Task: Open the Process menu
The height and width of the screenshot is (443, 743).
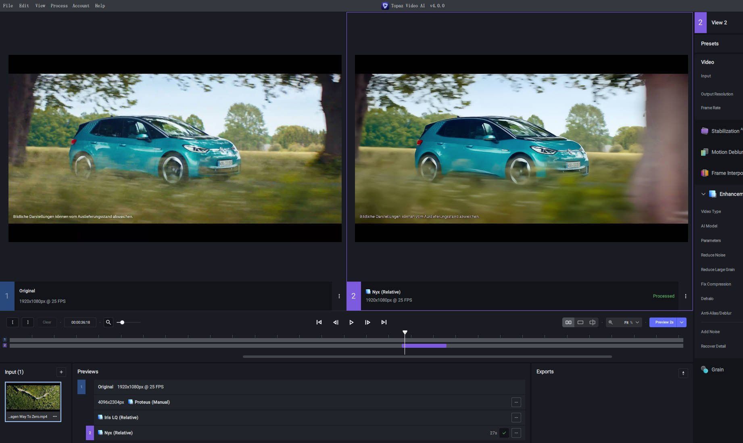Action: pyautogui.click(x=59, y=6)
